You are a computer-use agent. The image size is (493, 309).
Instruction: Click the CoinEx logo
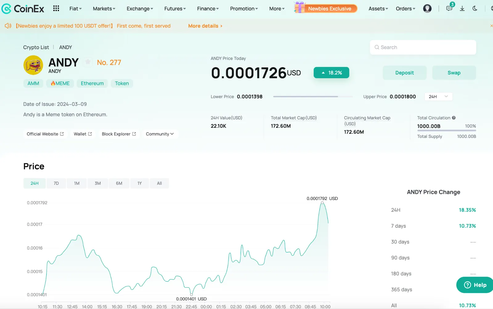point(23,9)
